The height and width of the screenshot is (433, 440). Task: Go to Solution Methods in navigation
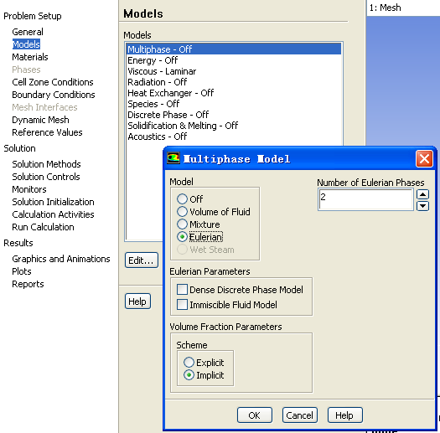tap(46, 164)
